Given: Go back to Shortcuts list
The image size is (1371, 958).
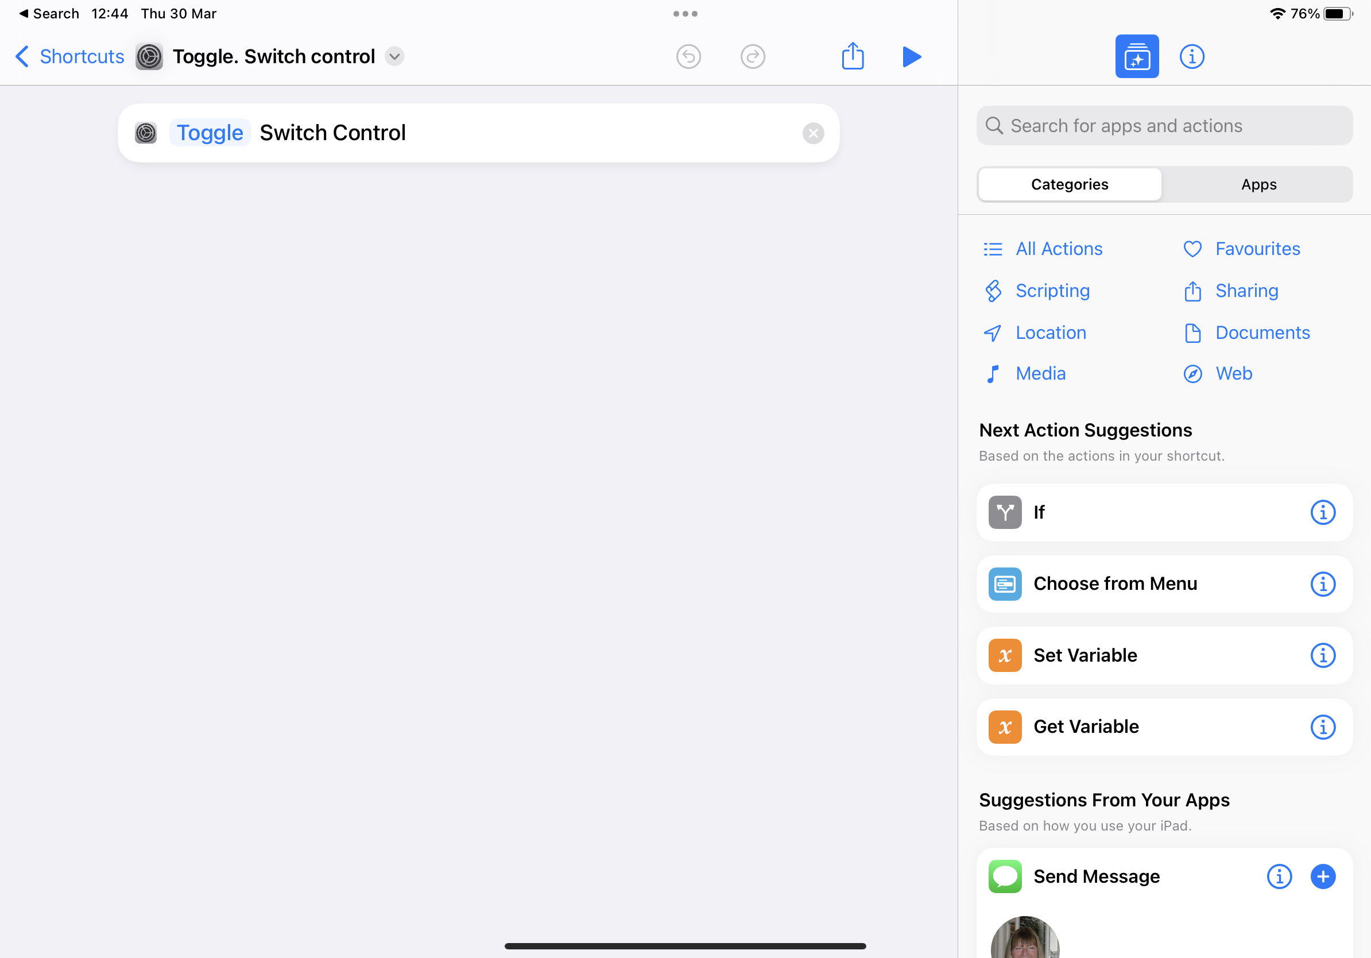Looking at the screenshot, I should [70, 57].
